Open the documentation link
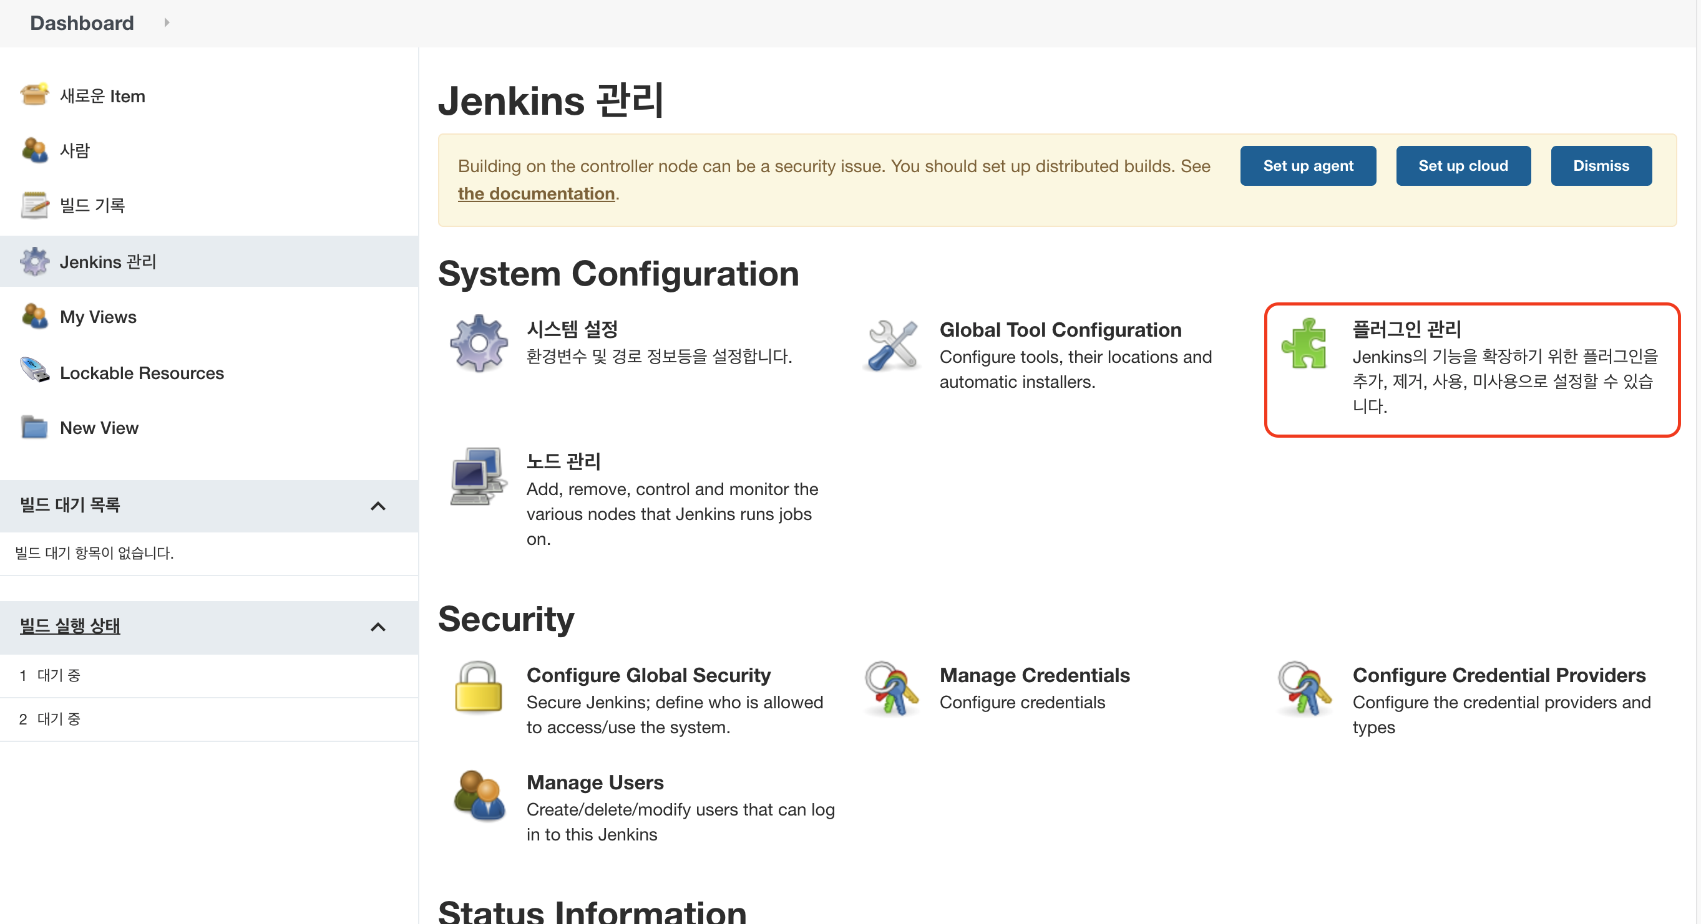The height and width of the screenshot is (924, 1701). [x=535, y=193]
